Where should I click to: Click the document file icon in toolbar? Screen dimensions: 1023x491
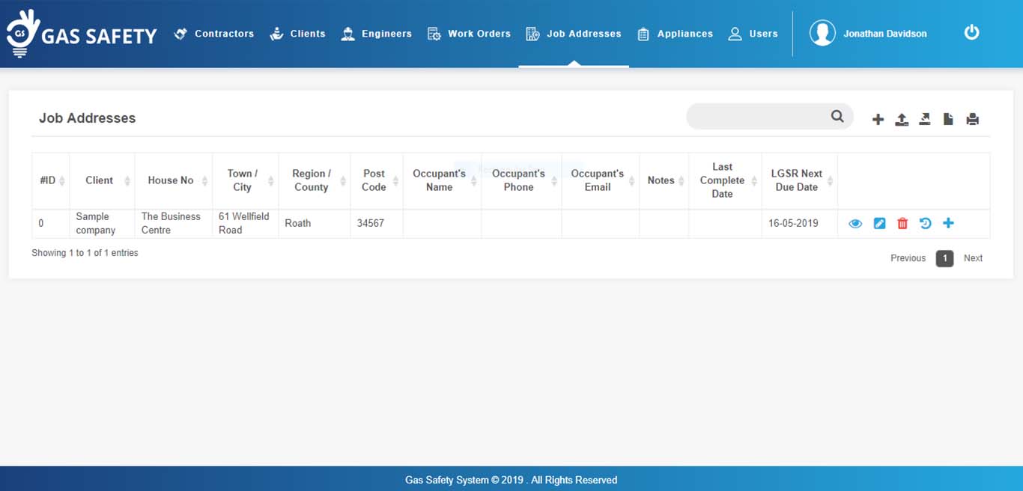coord(948,119)
